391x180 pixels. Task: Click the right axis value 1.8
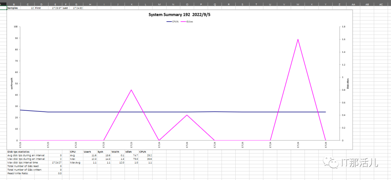pyautogui.click(x=343, y=27)
